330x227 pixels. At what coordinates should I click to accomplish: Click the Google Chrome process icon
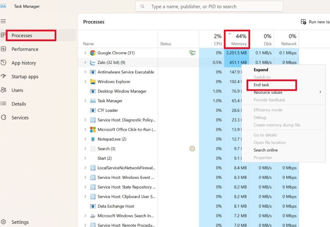pos(93,53)
